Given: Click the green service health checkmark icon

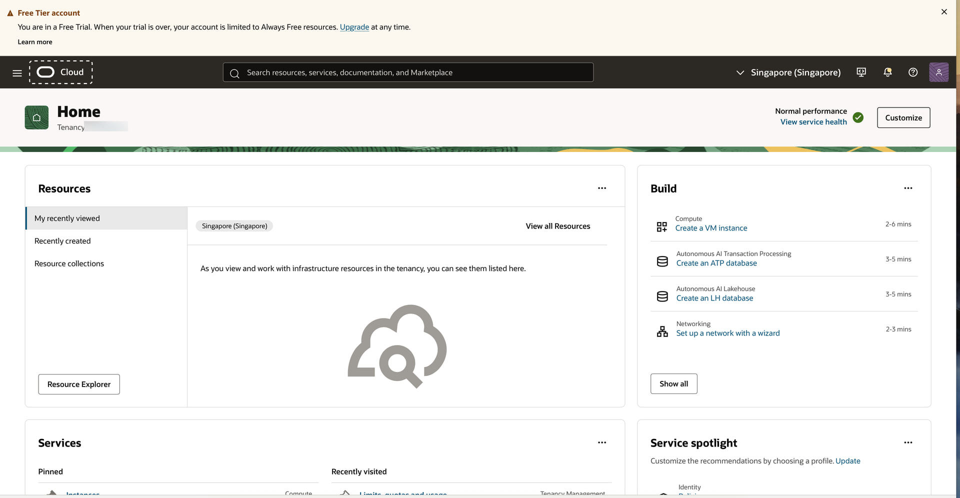Looking at the screenshot, I should (x=858, y=117).
